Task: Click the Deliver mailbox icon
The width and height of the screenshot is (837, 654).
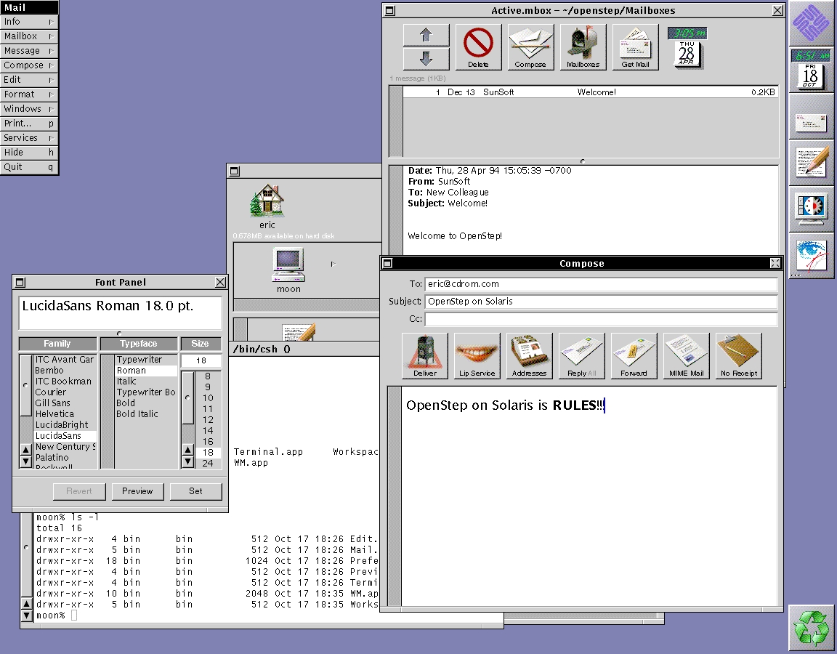Action: tap(425, 355)
